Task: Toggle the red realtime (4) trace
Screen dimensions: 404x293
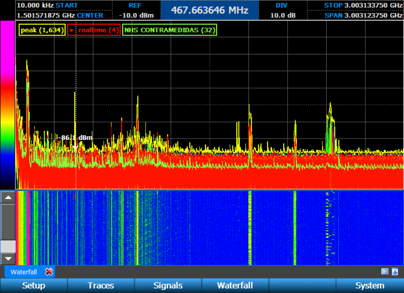Action: tap(94, 30)
